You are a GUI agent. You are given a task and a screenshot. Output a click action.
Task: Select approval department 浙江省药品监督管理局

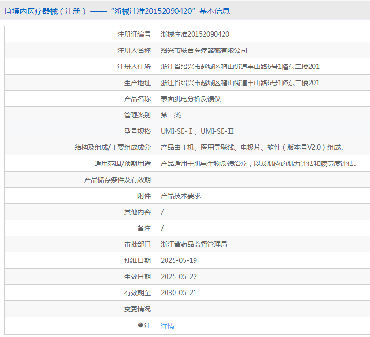click(x=194, y=244)
